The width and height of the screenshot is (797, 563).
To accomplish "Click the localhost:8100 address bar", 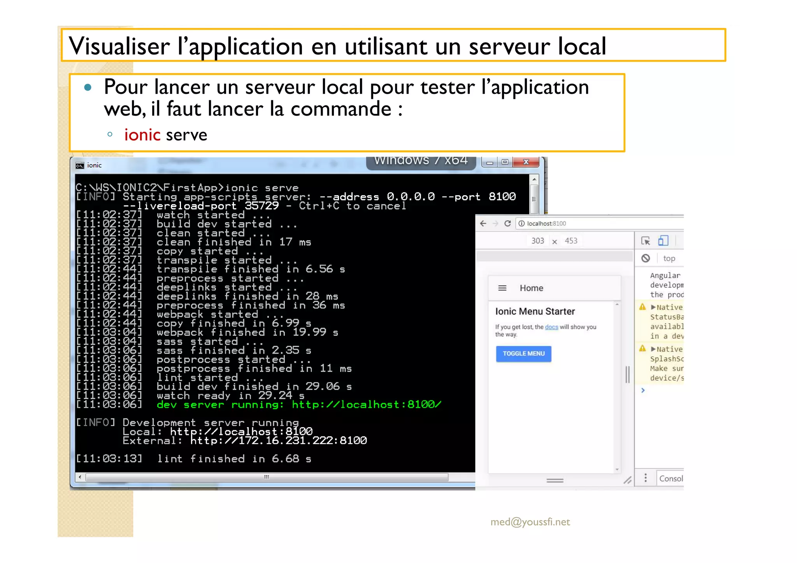I will coord(599,223).
